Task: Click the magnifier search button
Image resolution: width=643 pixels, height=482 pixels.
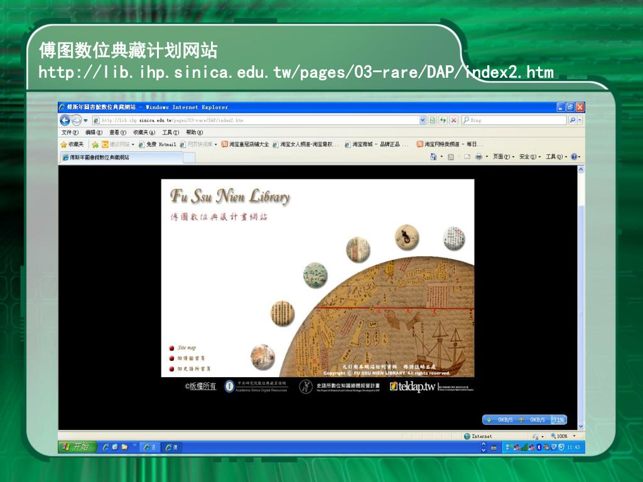Action: [x=572, y=120]
